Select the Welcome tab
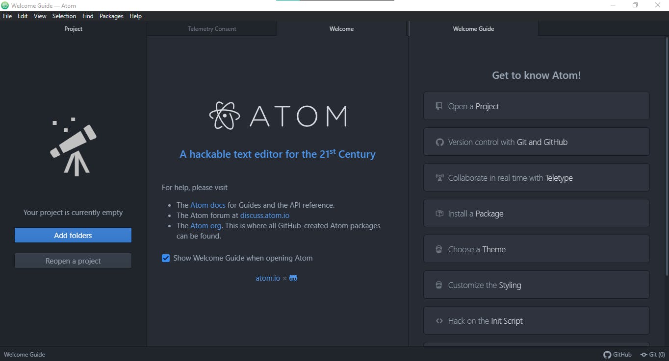This screenshot has height=361, width=669. (342, 29)
